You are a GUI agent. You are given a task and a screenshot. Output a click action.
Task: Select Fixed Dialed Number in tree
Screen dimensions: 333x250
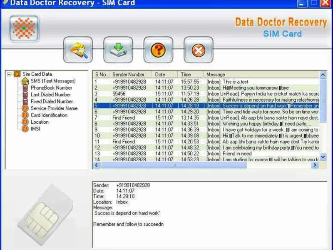pos(52,101)
